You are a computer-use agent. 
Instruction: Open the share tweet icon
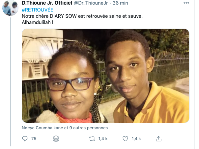[x=158, y=139]
